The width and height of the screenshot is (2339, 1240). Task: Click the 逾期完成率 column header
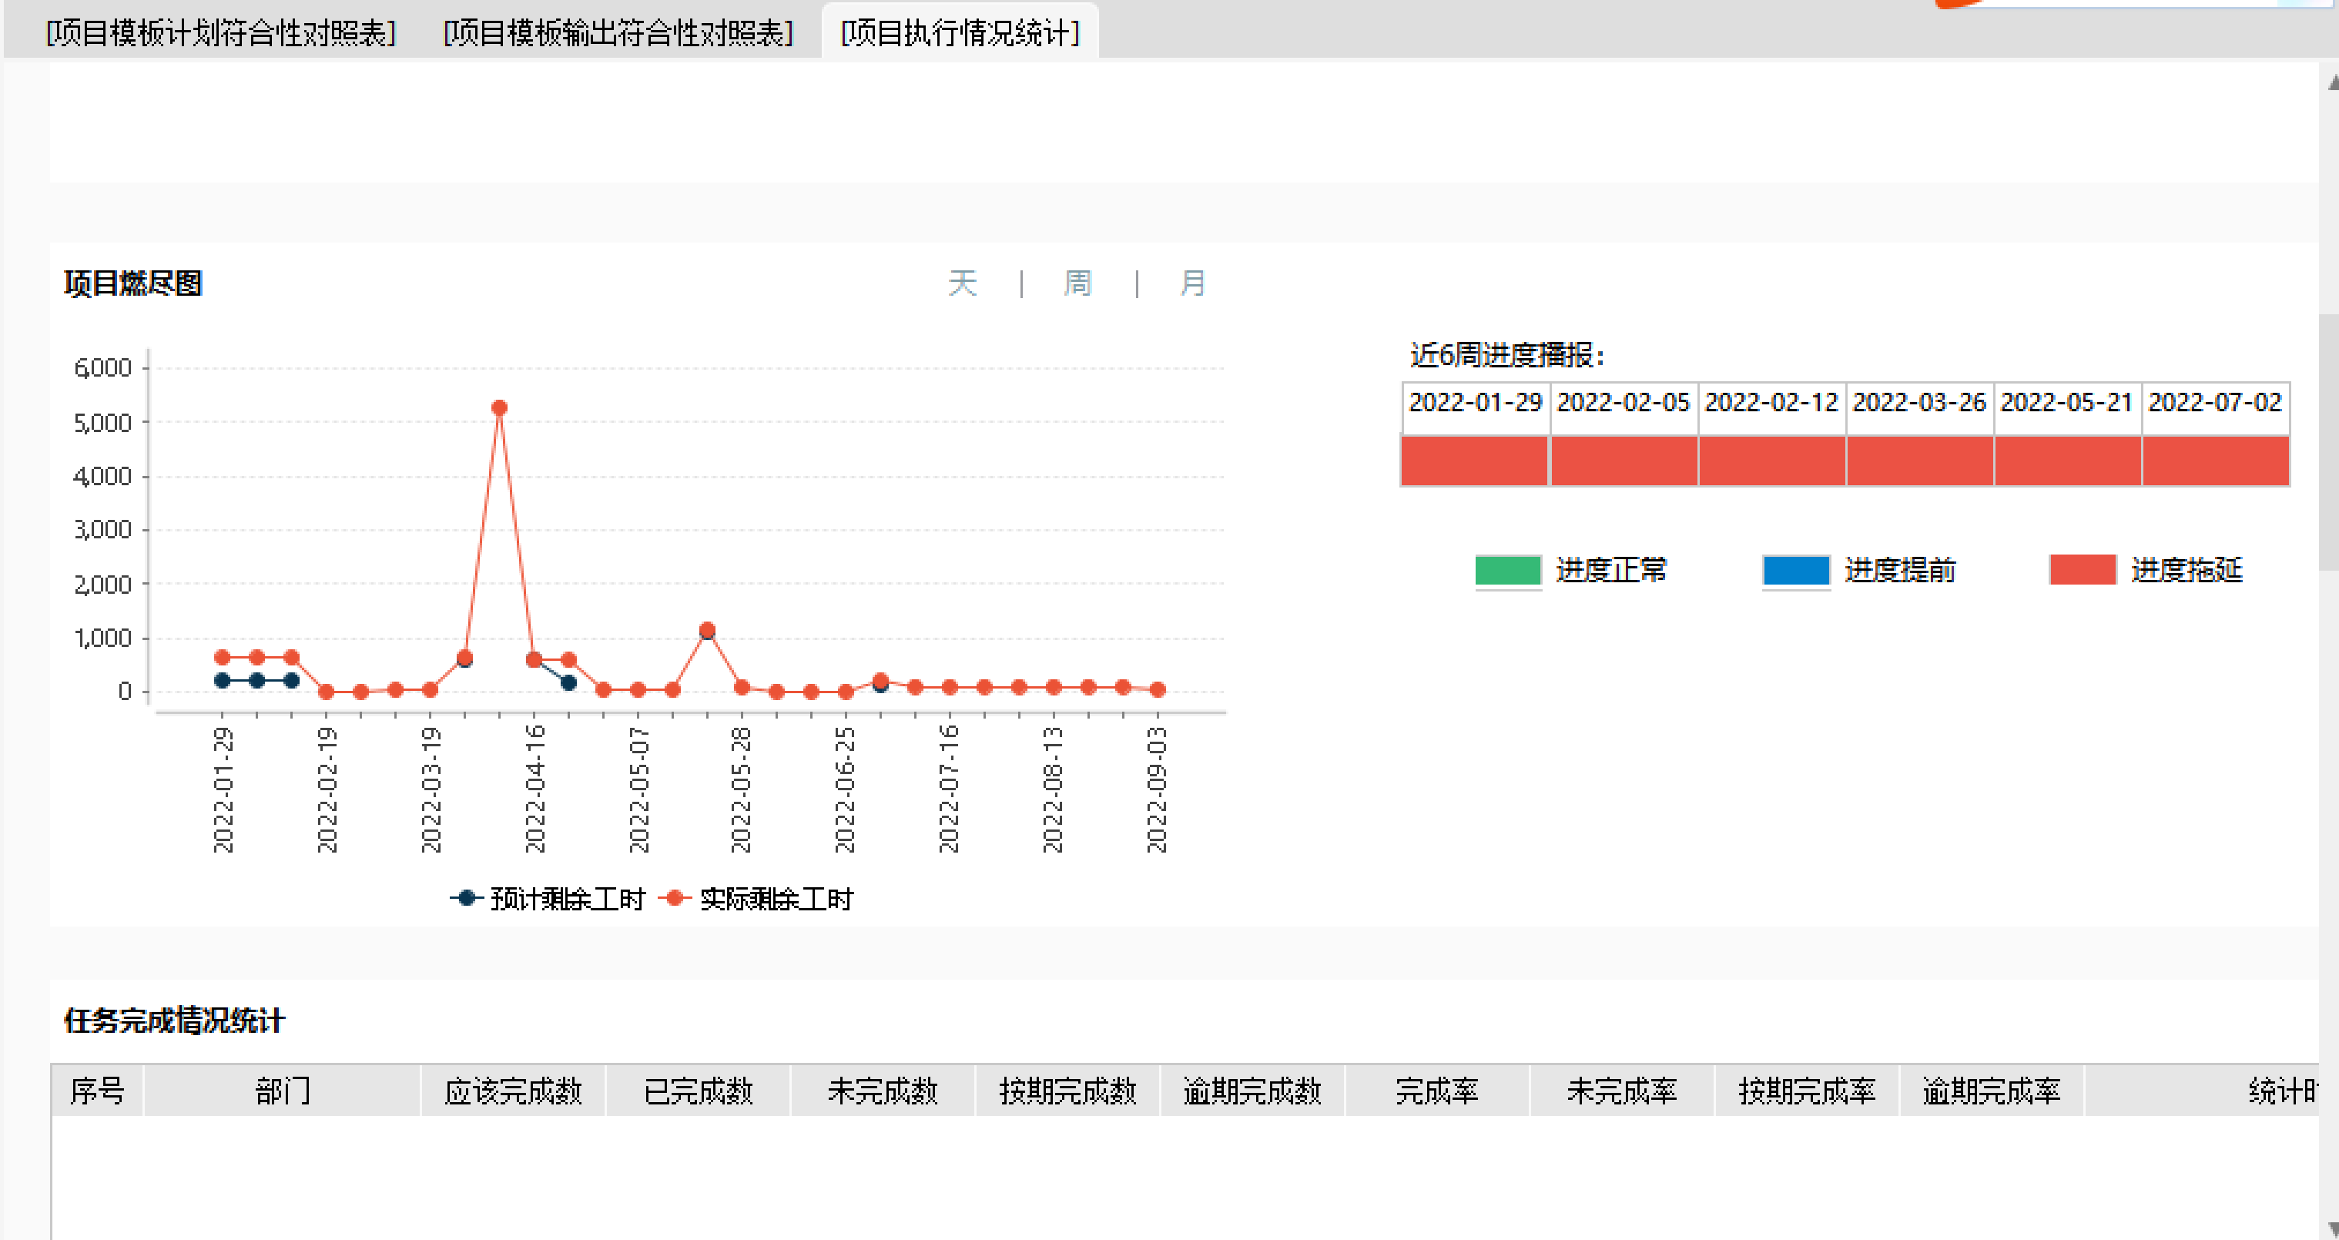click(1990, 1091)
